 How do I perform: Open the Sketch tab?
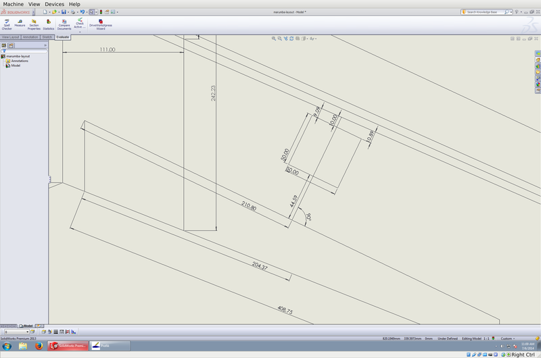pyautogui.click(x=47, y=37)
